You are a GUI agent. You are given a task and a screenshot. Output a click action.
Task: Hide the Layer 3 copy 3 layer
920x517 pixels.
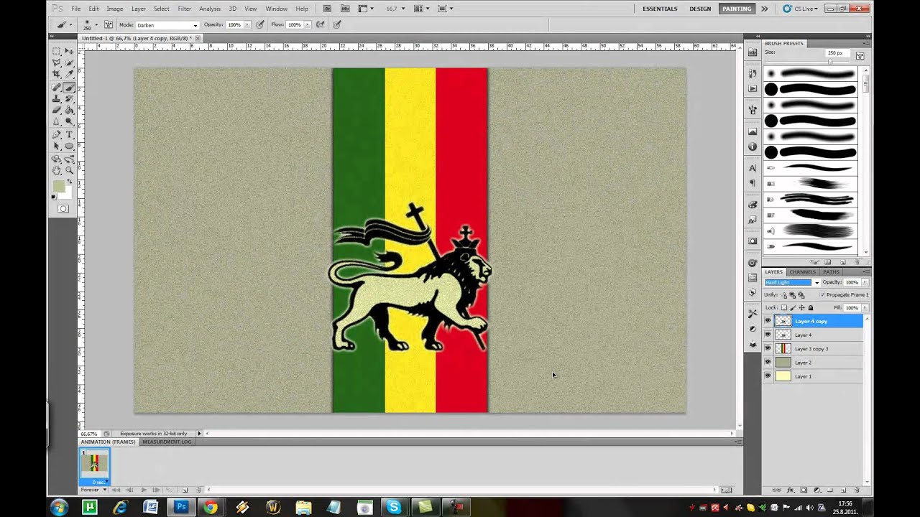[x=768, y=348]
